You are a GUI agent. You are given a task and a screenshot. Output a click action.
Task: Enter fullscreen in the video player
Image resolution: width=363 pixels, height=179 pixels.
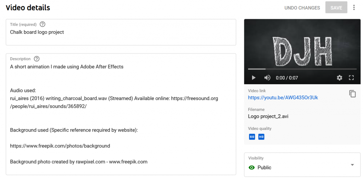pyautogui.click(x=351, y=78)
